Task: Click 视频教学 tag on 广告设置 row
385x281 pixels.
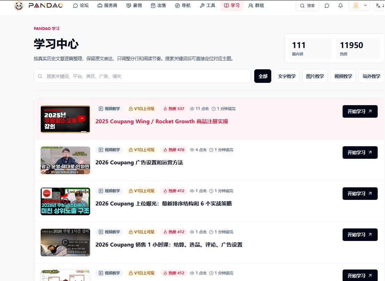Action: (x=109, y=150)
